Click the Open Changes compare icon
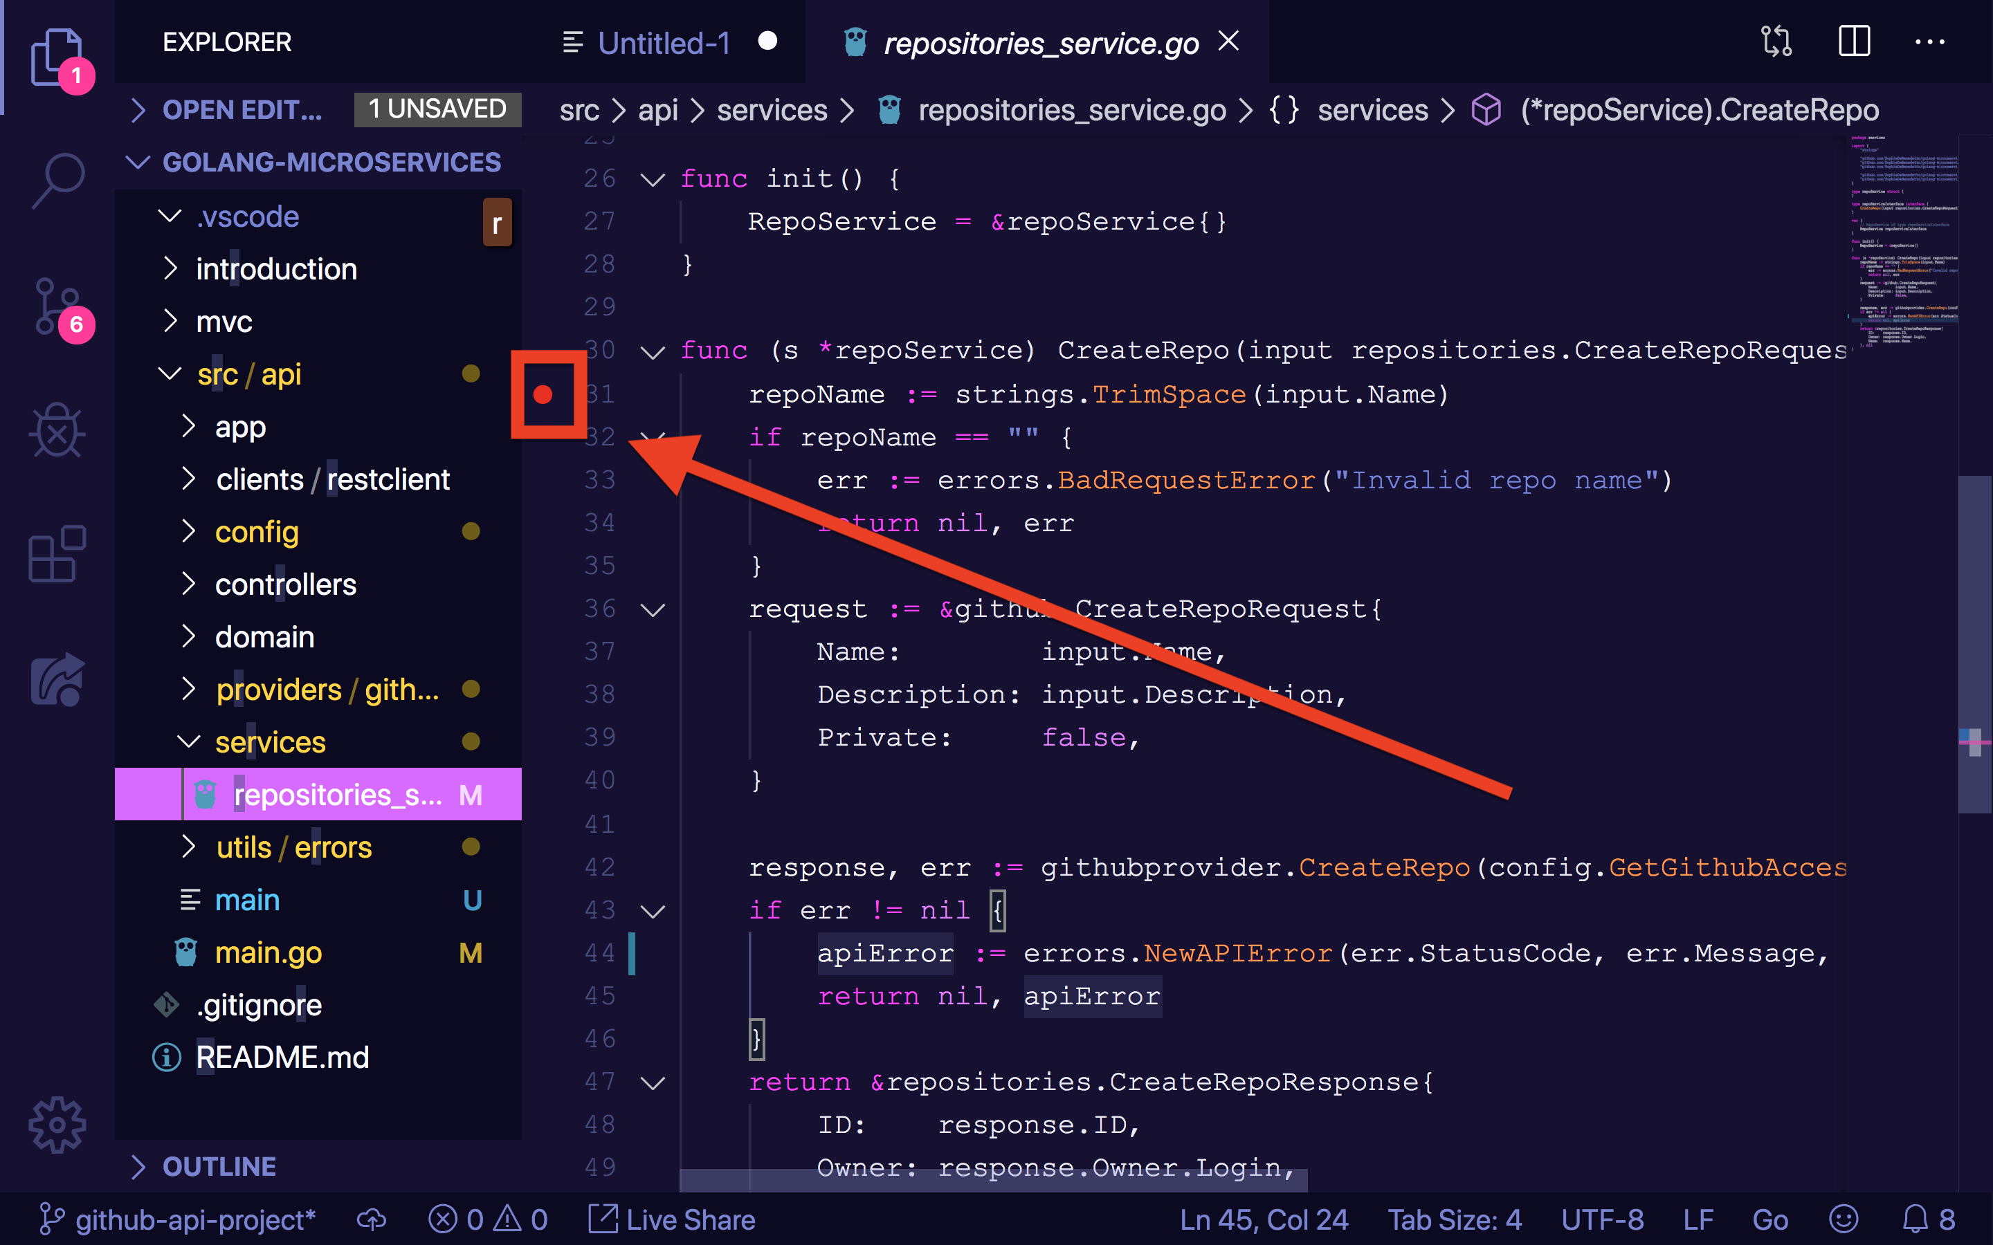This screenshot has height=1245, width=1993. point(1776,41)
